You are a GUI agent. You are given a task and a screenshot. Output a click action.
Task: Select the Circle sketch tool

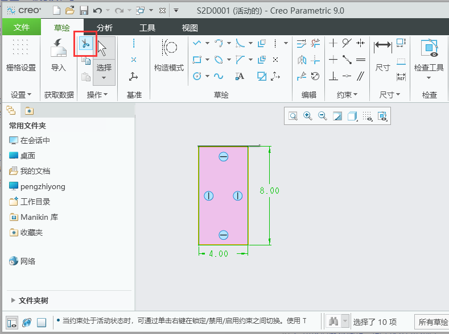197,76
